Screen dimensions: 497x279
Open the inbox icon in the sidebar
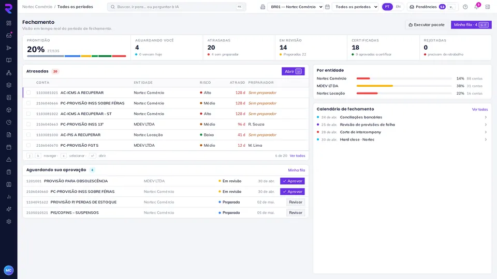click(x=9, y=36)
